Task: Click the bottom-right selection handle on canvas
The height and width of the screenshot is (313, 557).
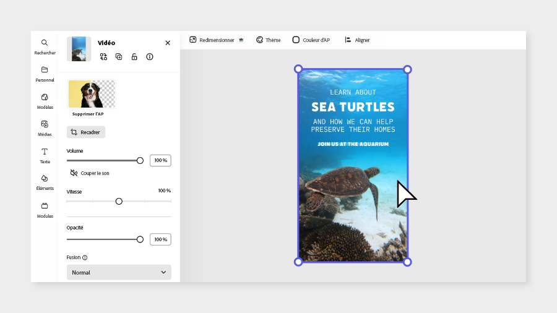Action: pos(407,262)
